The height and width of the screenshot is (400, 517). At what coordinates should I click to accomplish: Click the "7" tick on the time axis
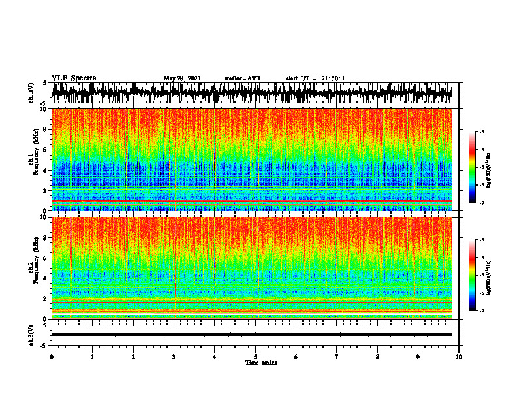tap(337, 357)
